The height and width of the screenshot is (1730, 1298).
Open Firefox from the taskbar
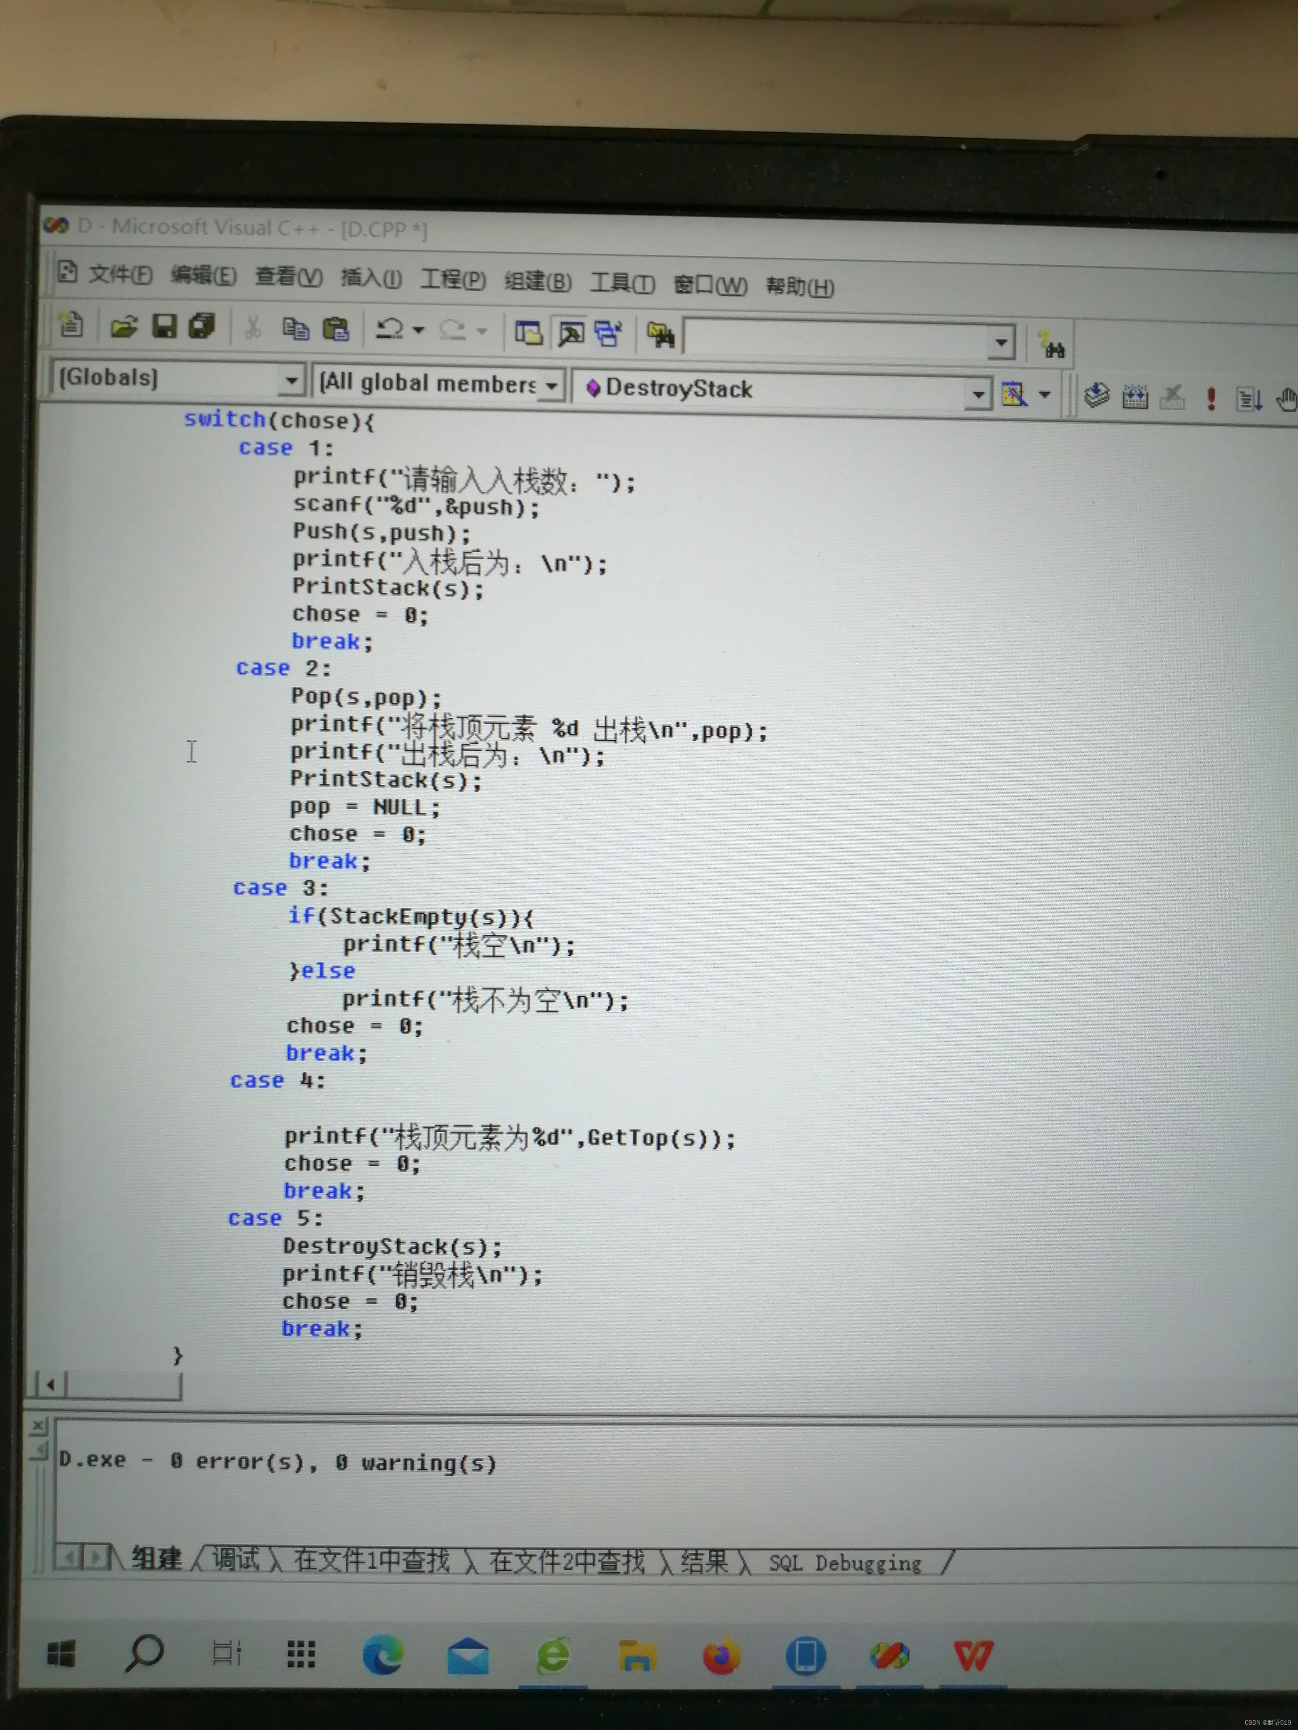point(721,1656)
